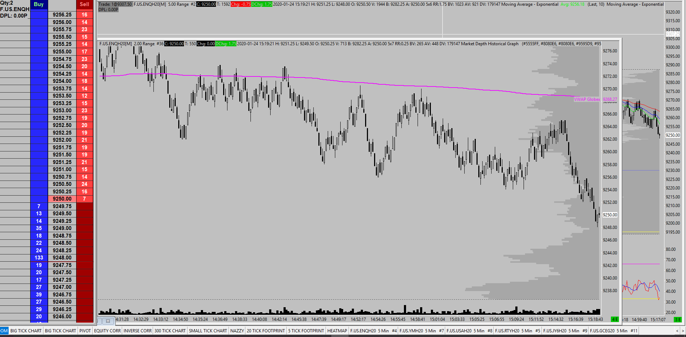Click ask size 7 at price 9250.00
This screenshot has width=686, height=337.
coord(84,199)
